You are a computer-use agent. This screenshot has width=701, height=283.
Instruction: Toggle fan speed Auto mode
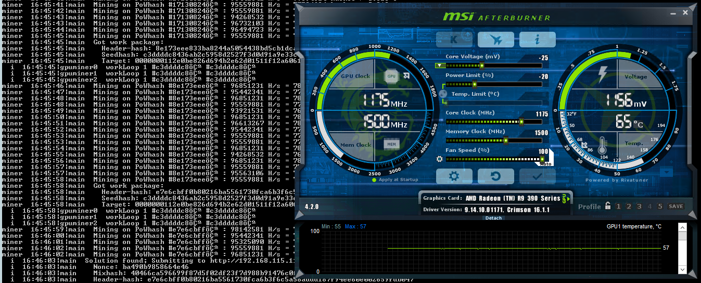click(545, 164)
